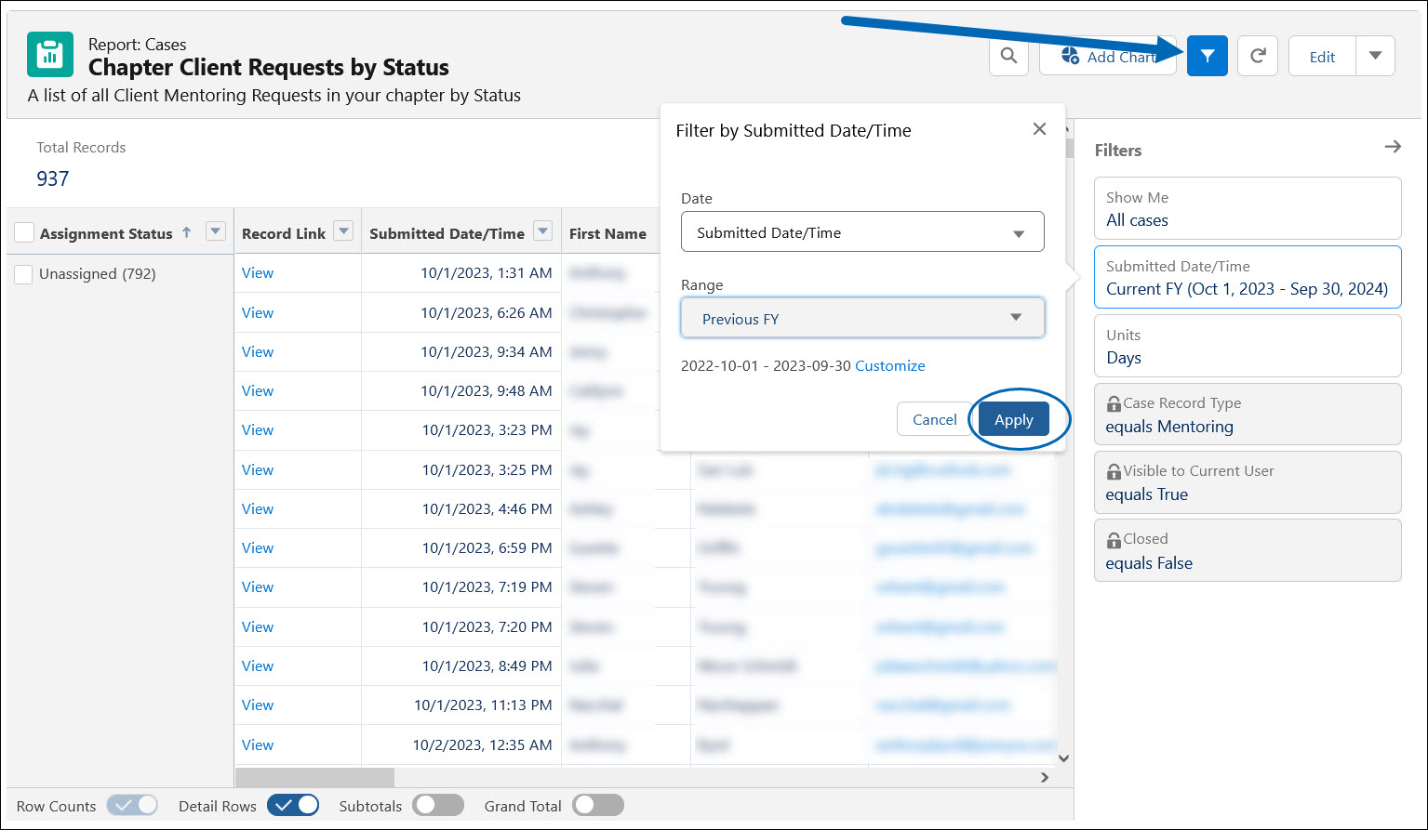
Task: Click the Add Chart button
Action: (x=1108, y=56)
